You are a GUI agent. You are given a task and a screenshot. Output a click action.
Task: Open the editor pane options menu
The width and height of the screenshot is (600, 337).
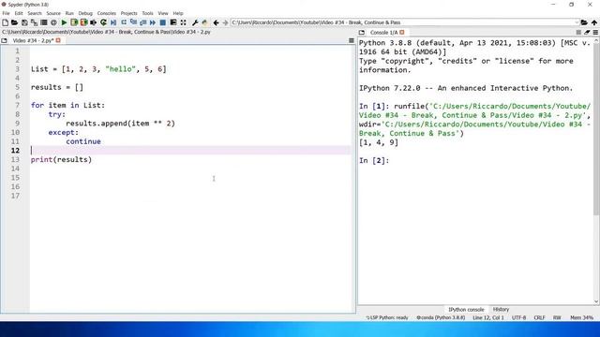(x=352, y=40)
